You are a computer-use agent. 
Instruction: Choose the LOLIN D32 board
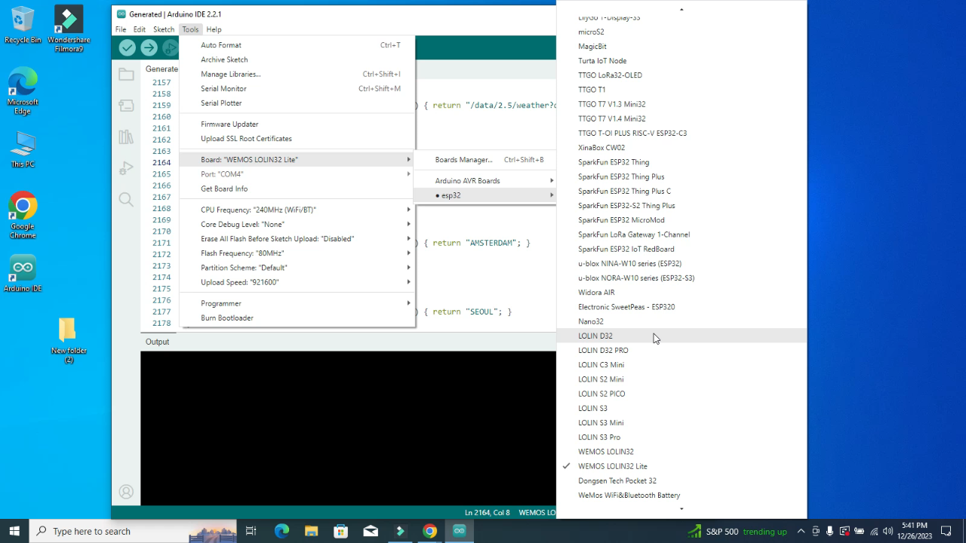(x=681, y=336)
